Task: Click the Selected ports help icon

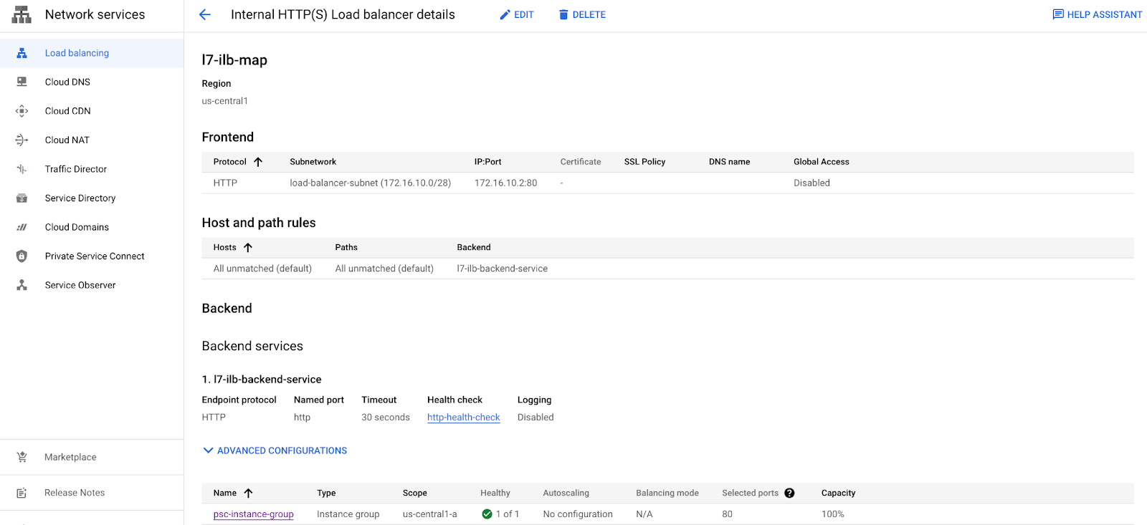Action: pos(789,493)
